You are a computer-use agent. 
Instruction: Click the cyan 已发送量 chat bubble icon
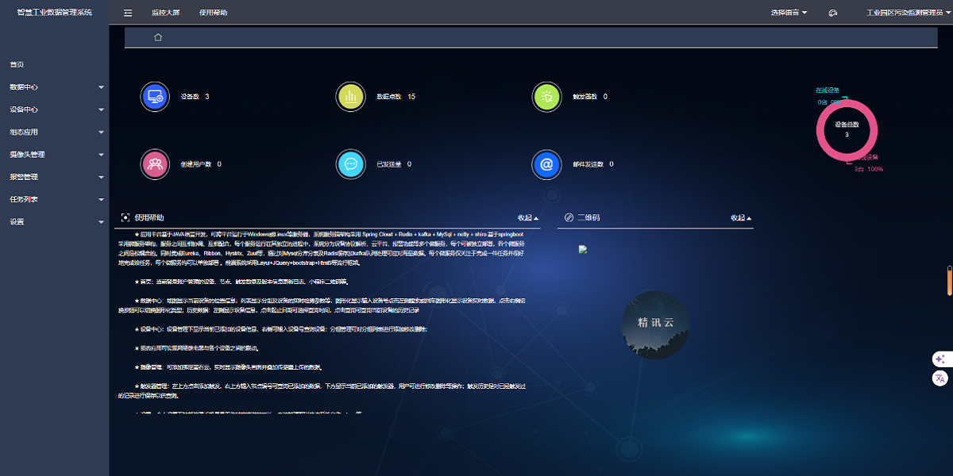point(349,164)
